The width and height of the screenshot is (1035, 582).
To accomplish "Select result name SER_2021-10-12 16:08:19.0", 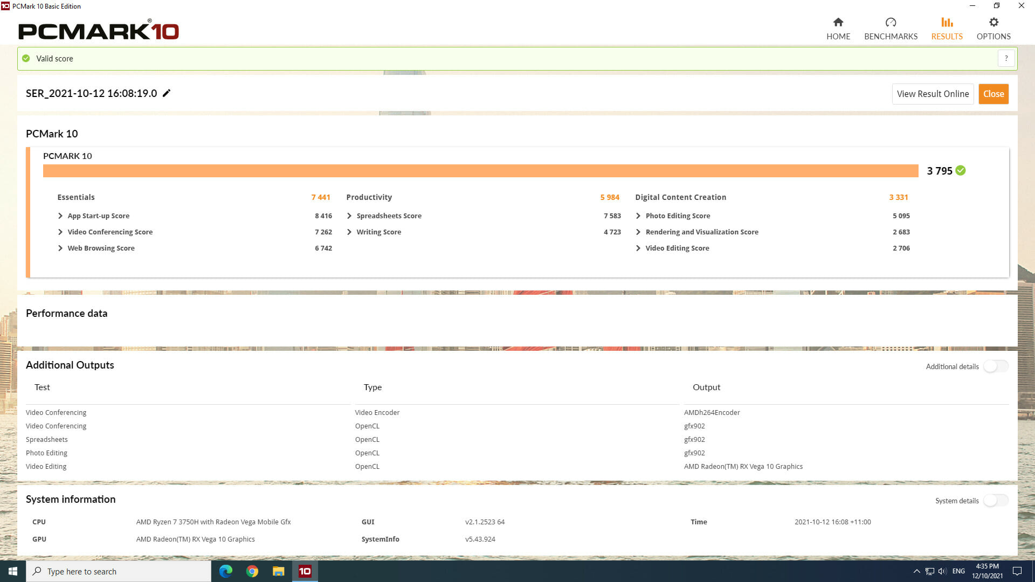I will coord(92,93).
